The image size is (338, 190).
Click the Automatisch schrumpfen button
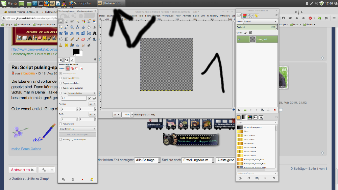[77, 134]
